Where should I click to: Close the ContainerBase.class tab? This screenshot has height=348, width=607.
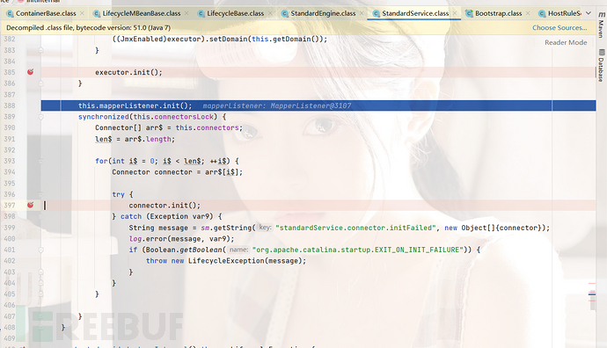[x=82, y=13]
